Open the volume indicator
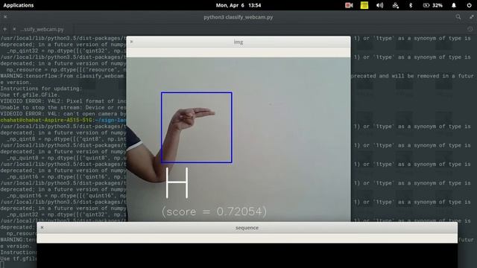Screen dimensions: 477x268 point(379,5)
